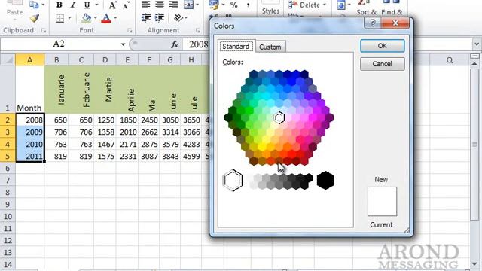Click the Help question mark in Colors dialog
482x271 pixels.
tap(373, 23)
